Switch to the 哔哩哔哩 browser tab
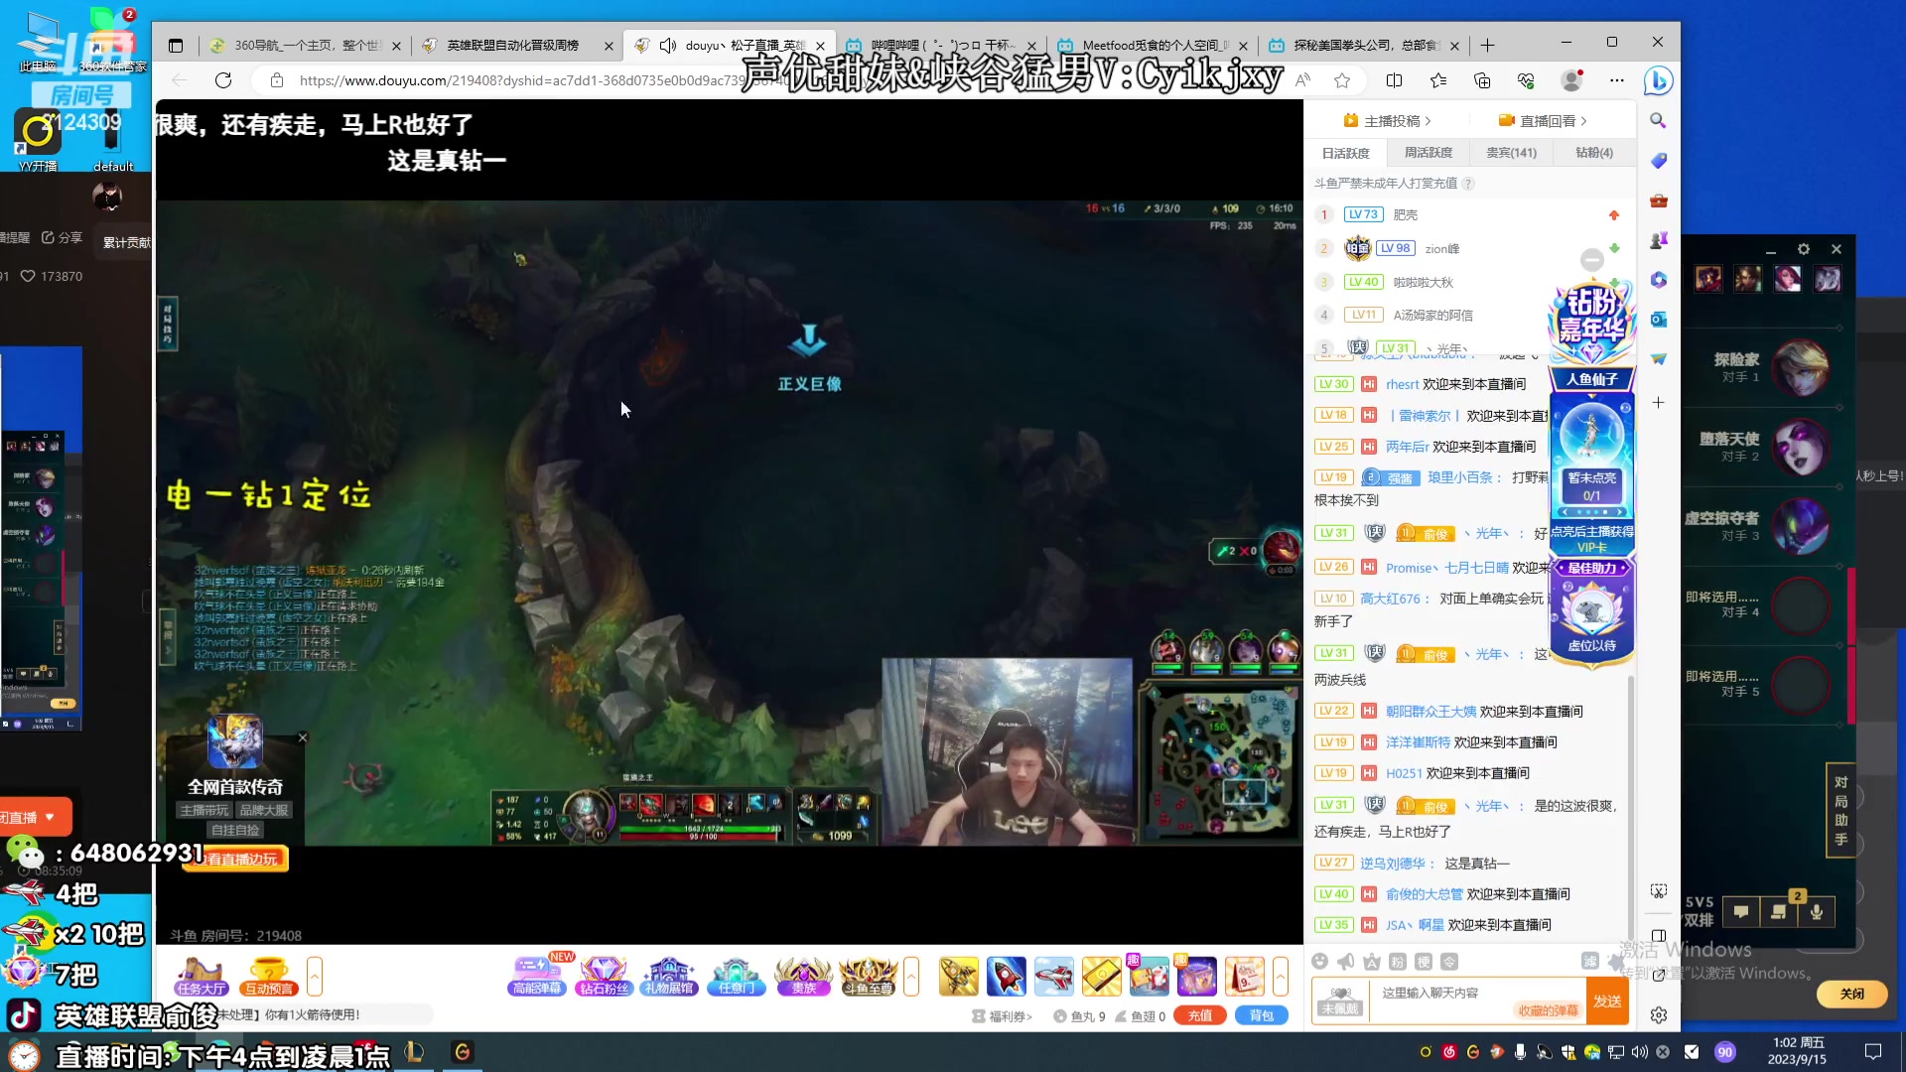 pos(939,45)
